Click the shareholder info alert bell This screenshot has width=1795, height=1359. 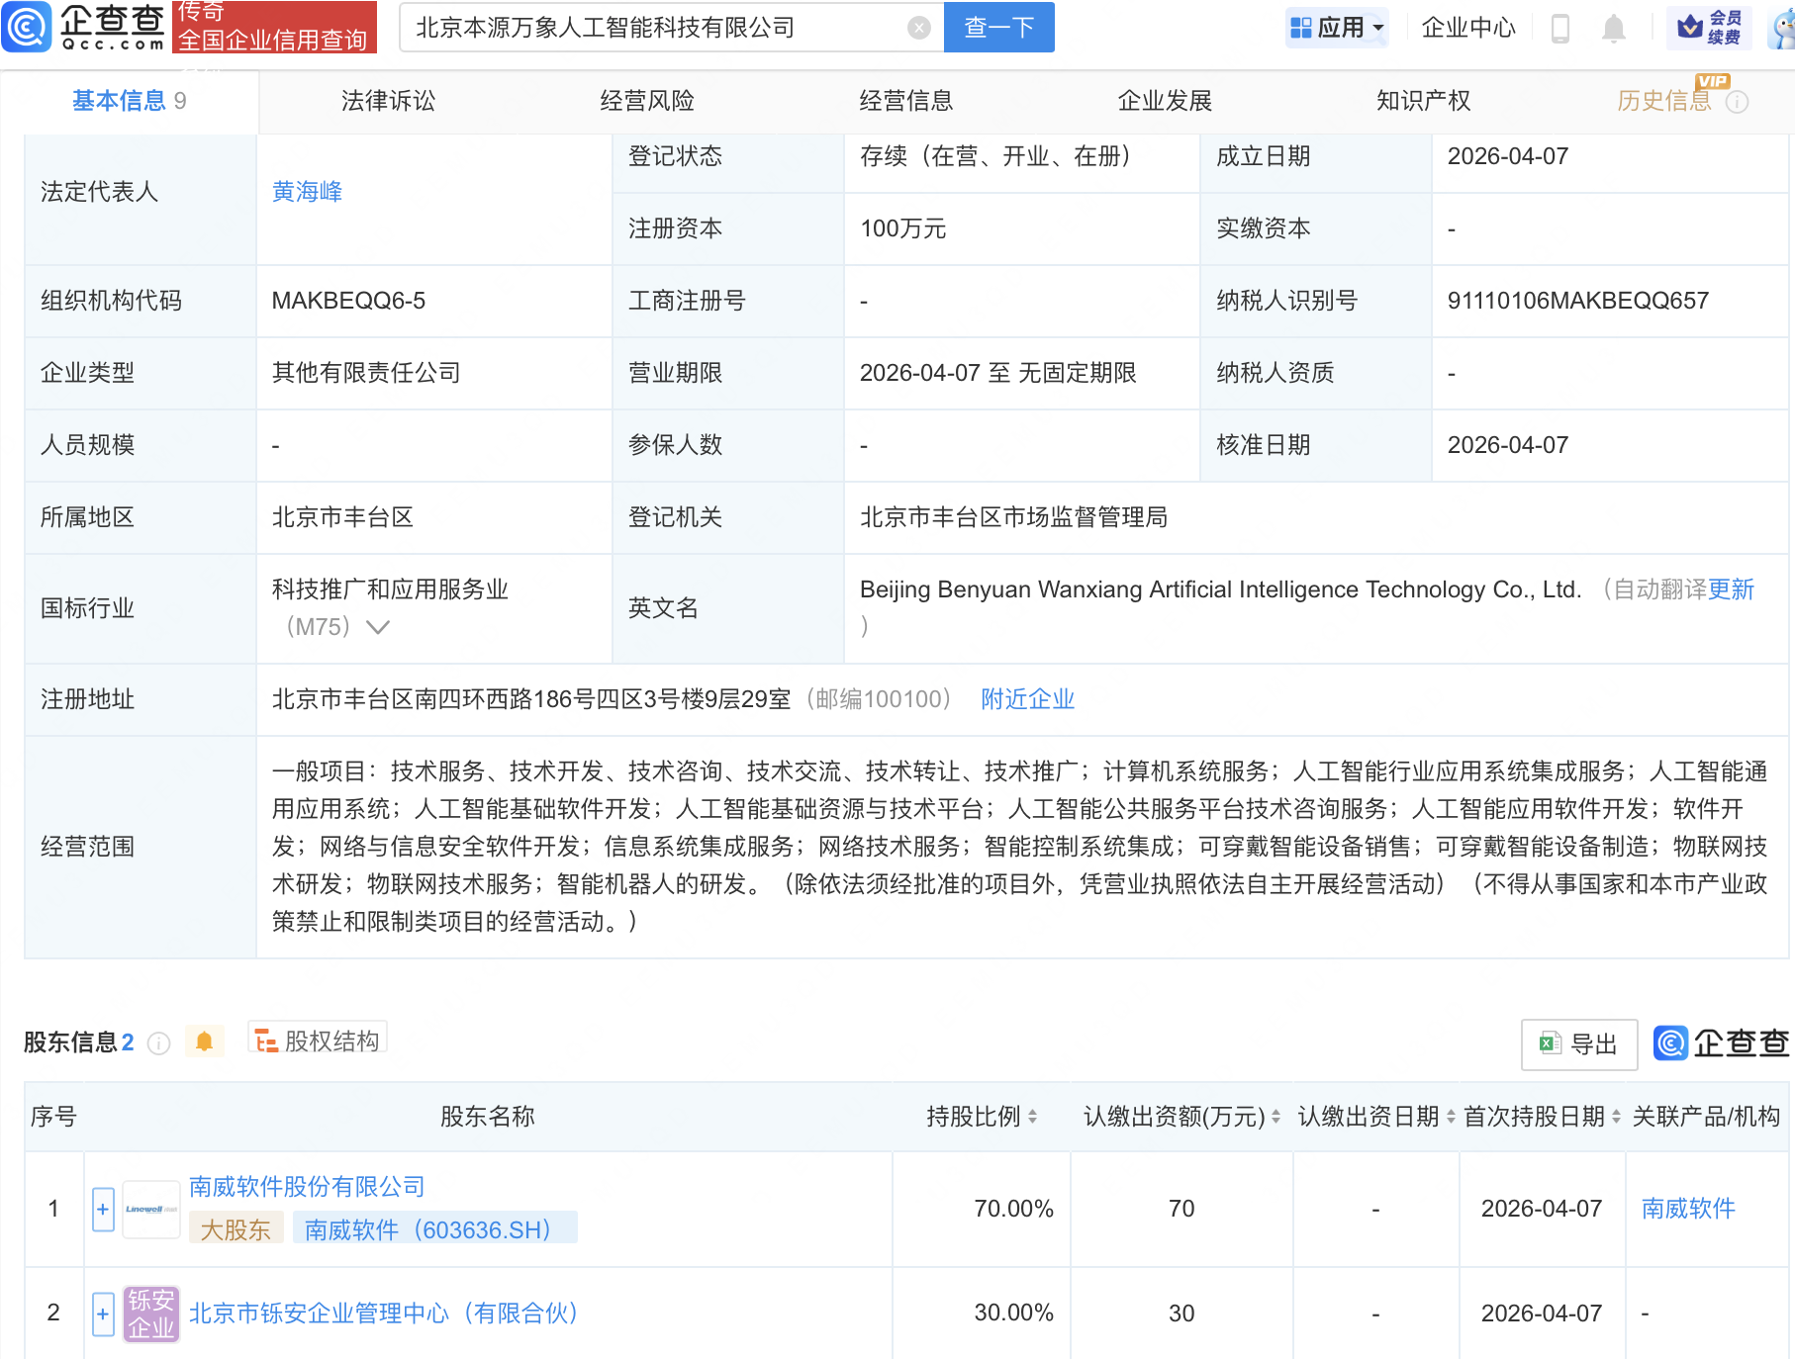click(x=205, y=1042)
